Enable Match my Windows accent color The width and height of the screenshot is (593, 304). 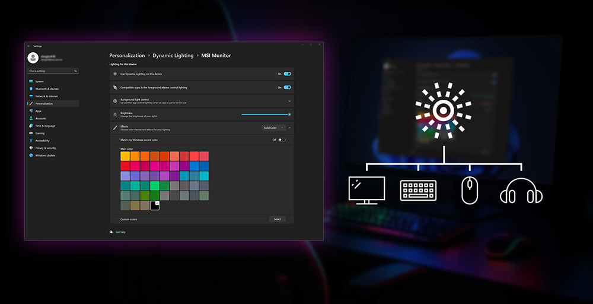pyautogui.click(x=282, y=140)
